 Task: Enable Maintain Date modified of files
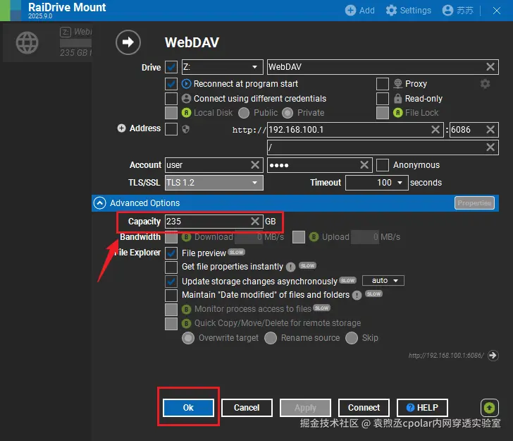[171, 295]
